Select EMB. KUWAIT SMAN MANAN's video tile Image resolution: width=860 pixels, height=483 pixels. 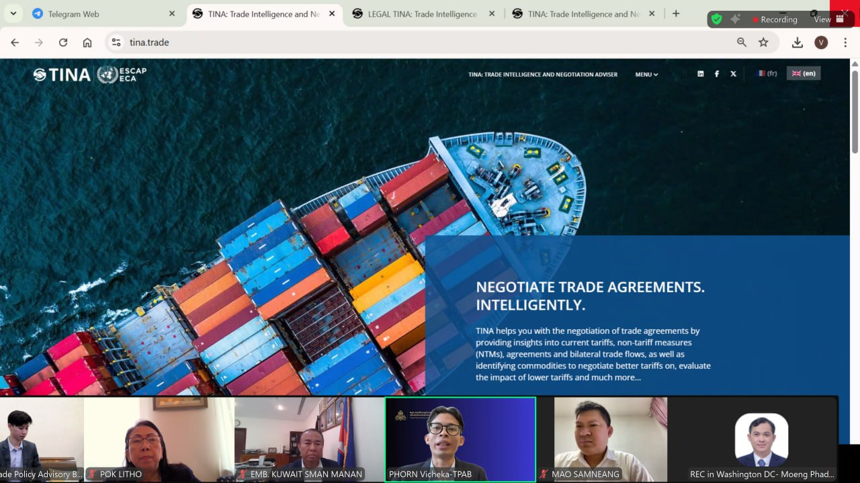click(x=310, y=439)
